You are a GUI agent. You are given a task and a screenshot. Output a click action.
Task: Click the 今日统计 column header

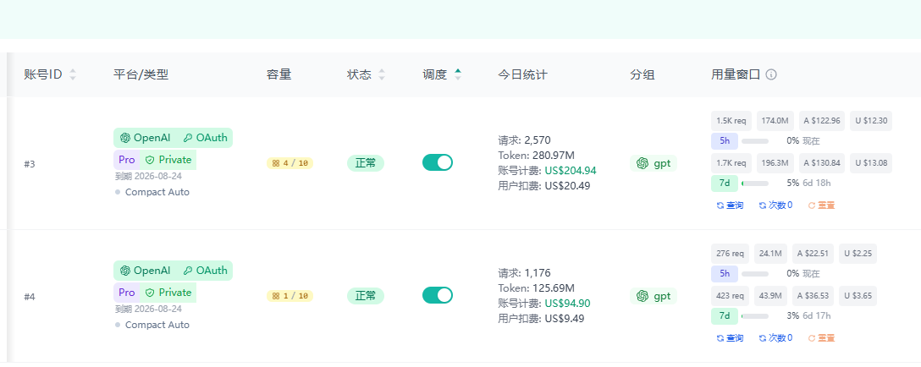(x=523, y=74)
